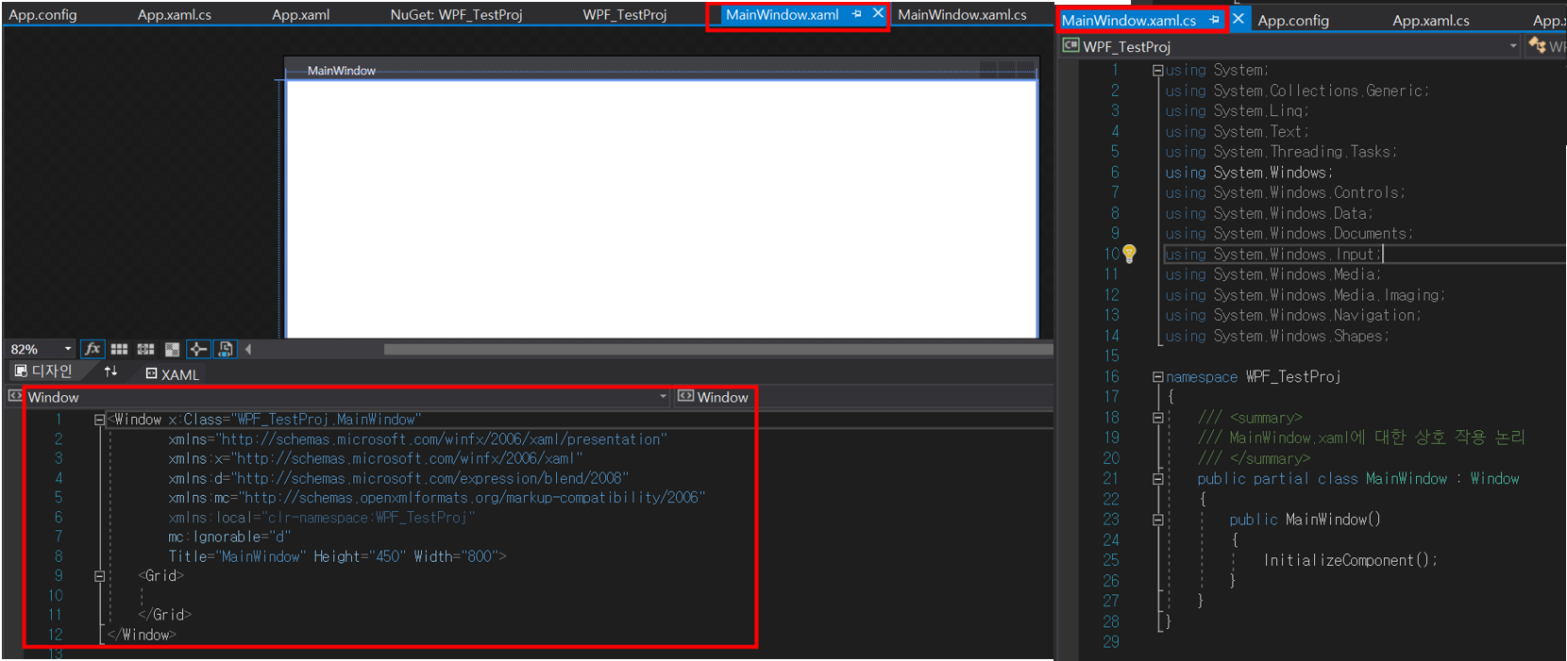
Task: Collapse the using directives block at line 1
Action: (1157, 71)
